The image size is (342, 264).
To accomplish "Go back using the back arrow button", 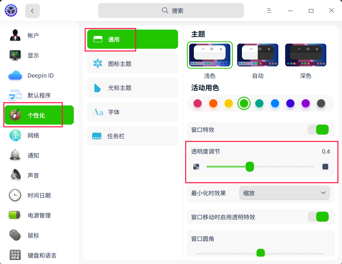I will click(32, 11).
